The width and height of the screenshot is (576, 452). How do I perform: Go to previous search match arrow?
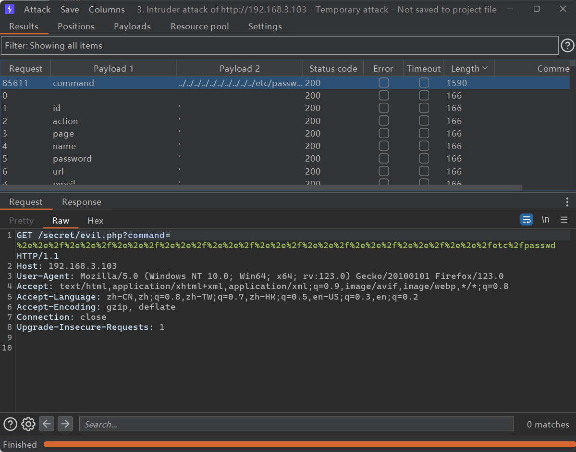(x=47, y=424)
